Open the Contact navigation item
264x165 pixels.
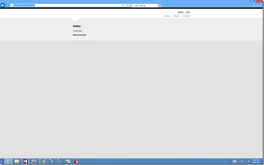(186, 16)
